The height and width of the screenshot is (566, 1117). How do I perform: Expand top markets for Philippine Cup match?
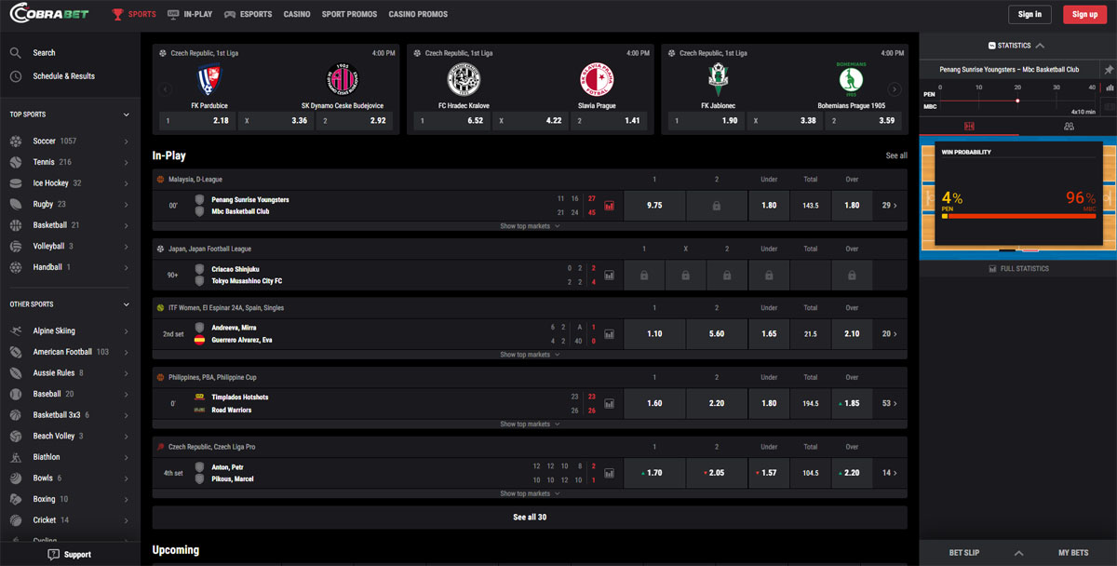[530, 424]
